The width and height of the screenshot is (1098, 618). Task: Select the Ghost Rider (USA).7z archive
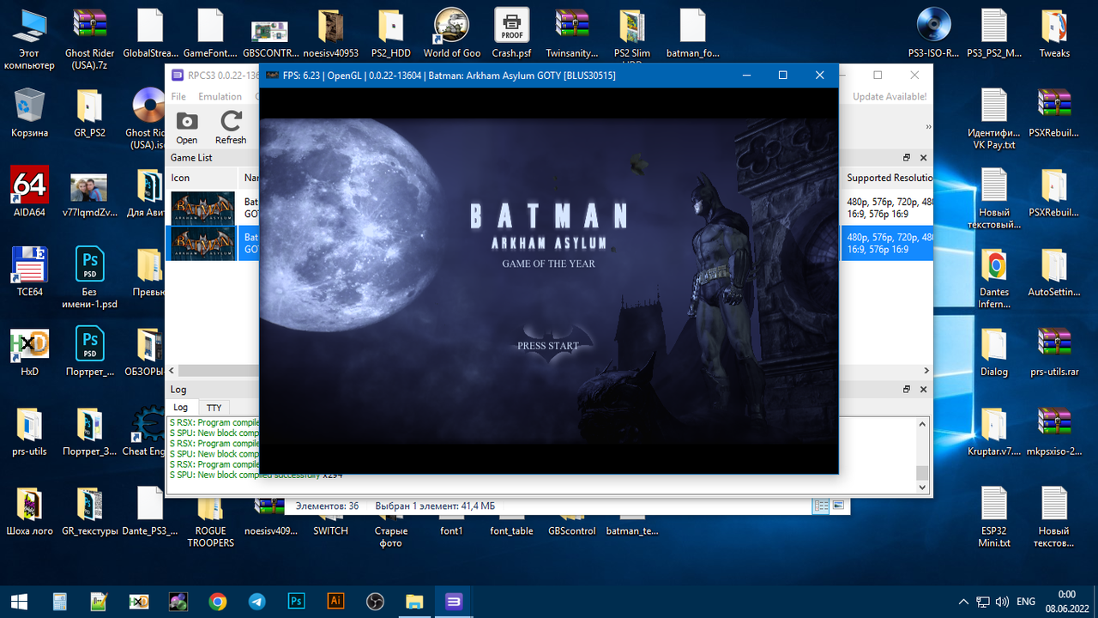tap(89, 39)
